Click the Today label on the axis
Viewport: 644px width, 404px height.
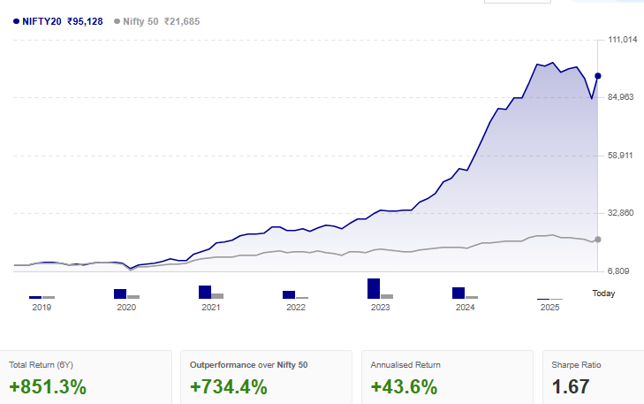pos(603,293)
